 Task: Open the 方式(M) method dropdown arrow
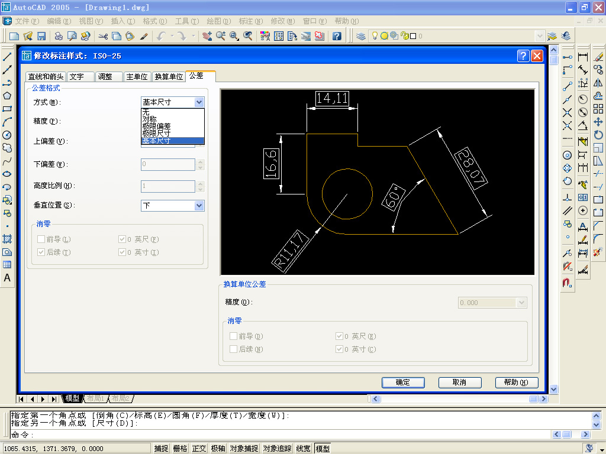199,102
